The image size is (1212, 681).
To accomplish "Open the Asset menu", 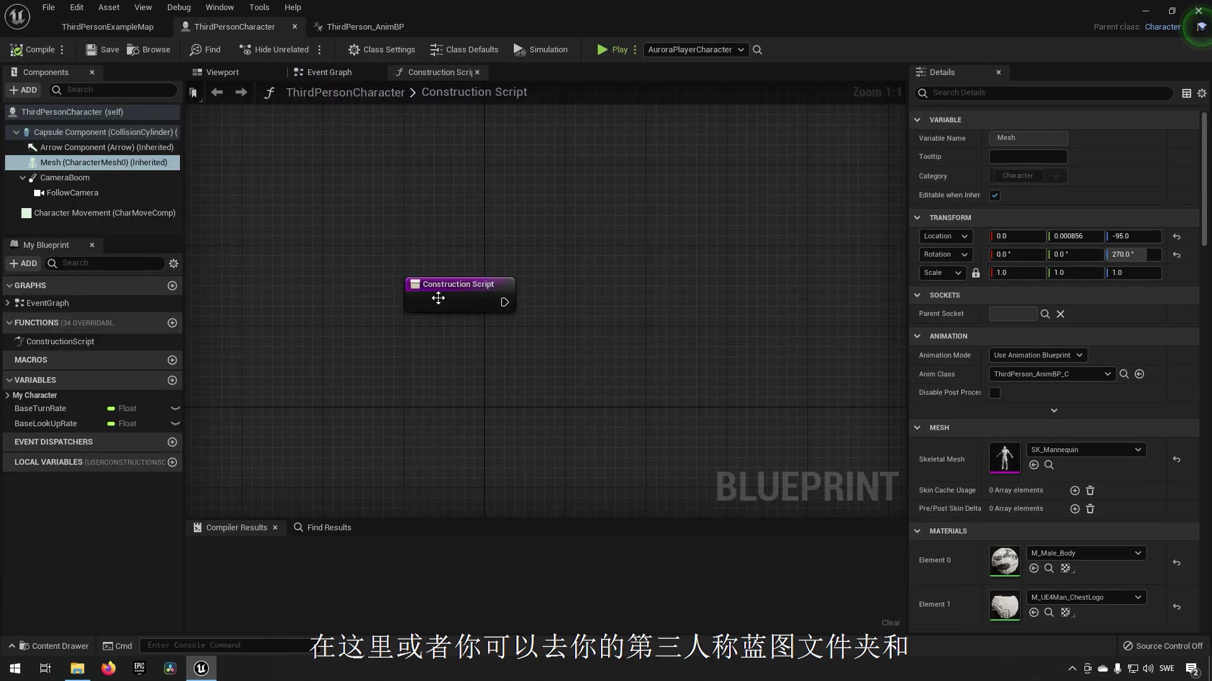I will coord(109,7).
